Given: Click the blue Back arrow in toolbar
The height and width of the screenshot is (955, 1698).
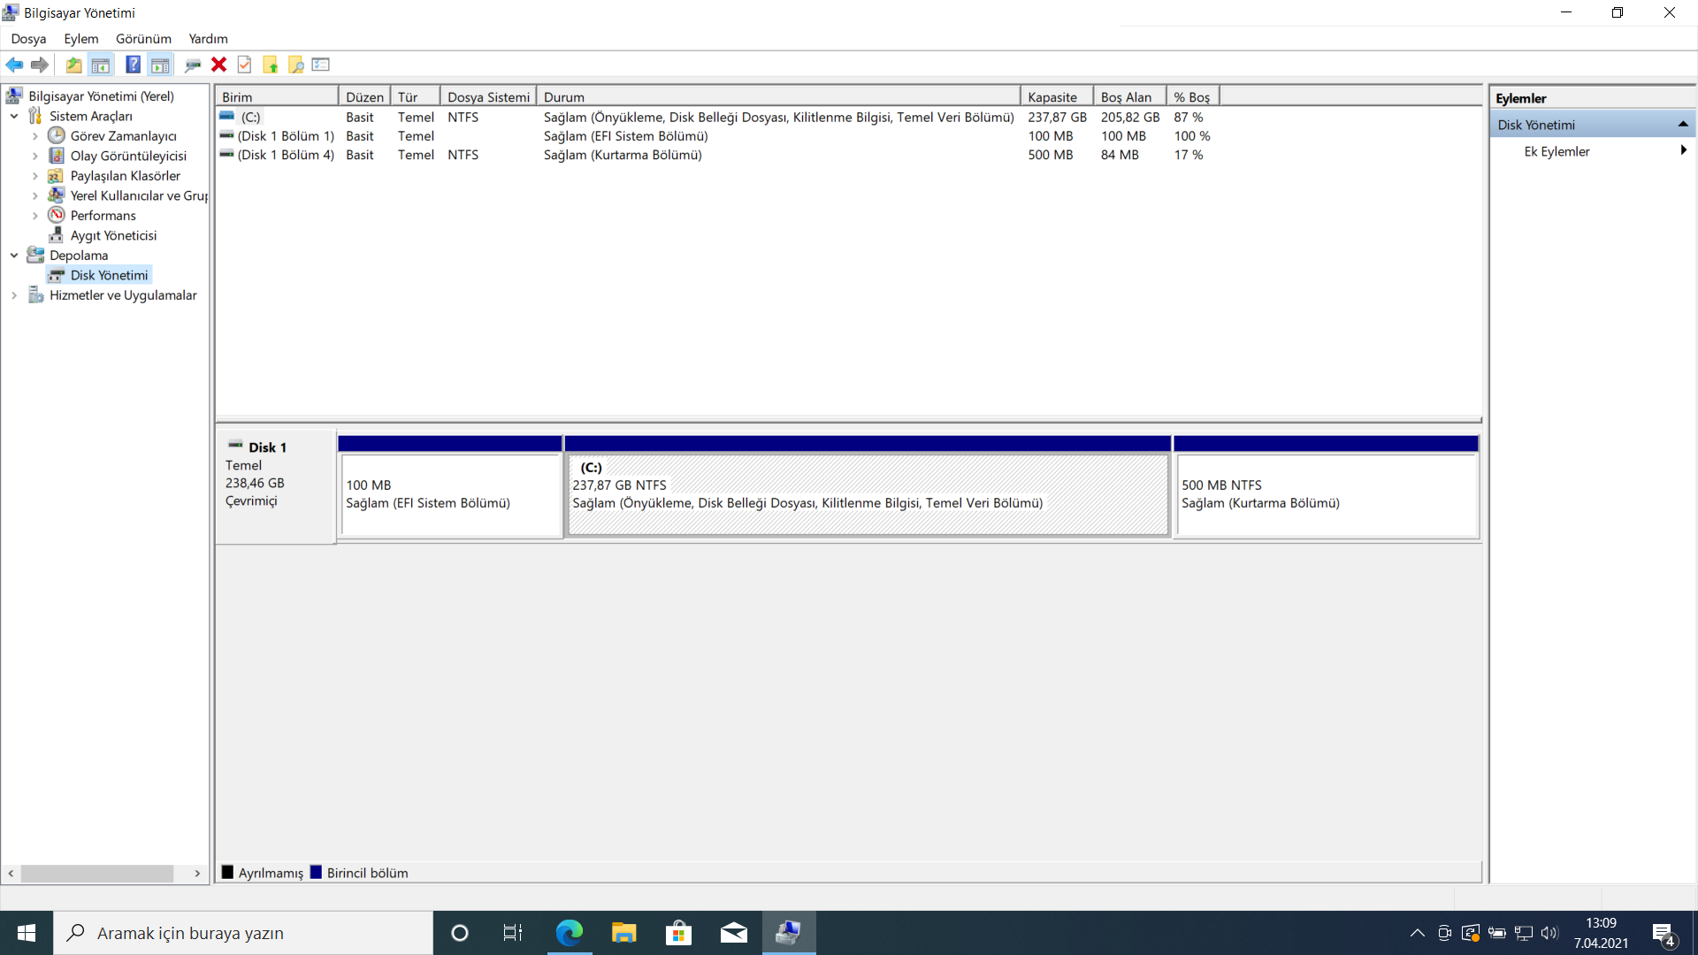Looking at the screenshot, I should [14, 65].
